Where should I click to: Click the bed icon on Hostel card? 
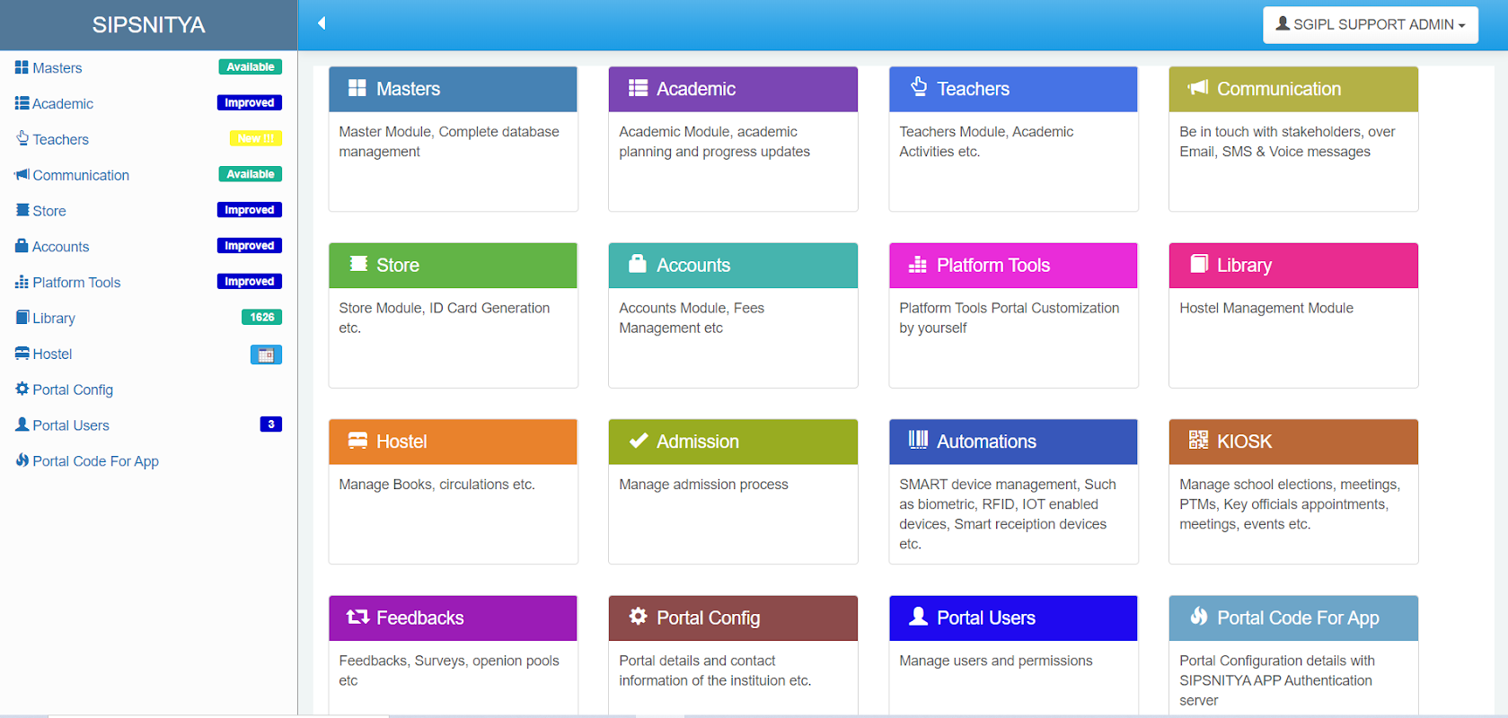coord(357,441)
